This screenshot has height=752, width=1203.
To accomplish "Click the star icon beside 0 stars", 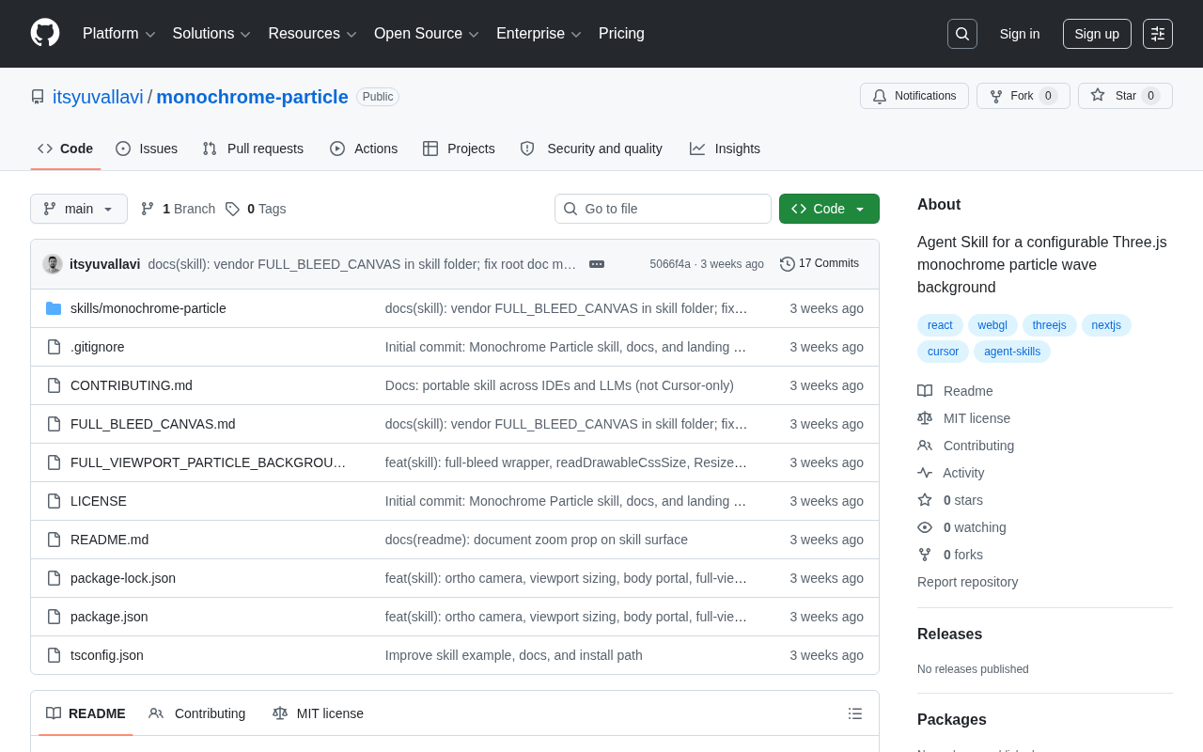I will [925, 500].
